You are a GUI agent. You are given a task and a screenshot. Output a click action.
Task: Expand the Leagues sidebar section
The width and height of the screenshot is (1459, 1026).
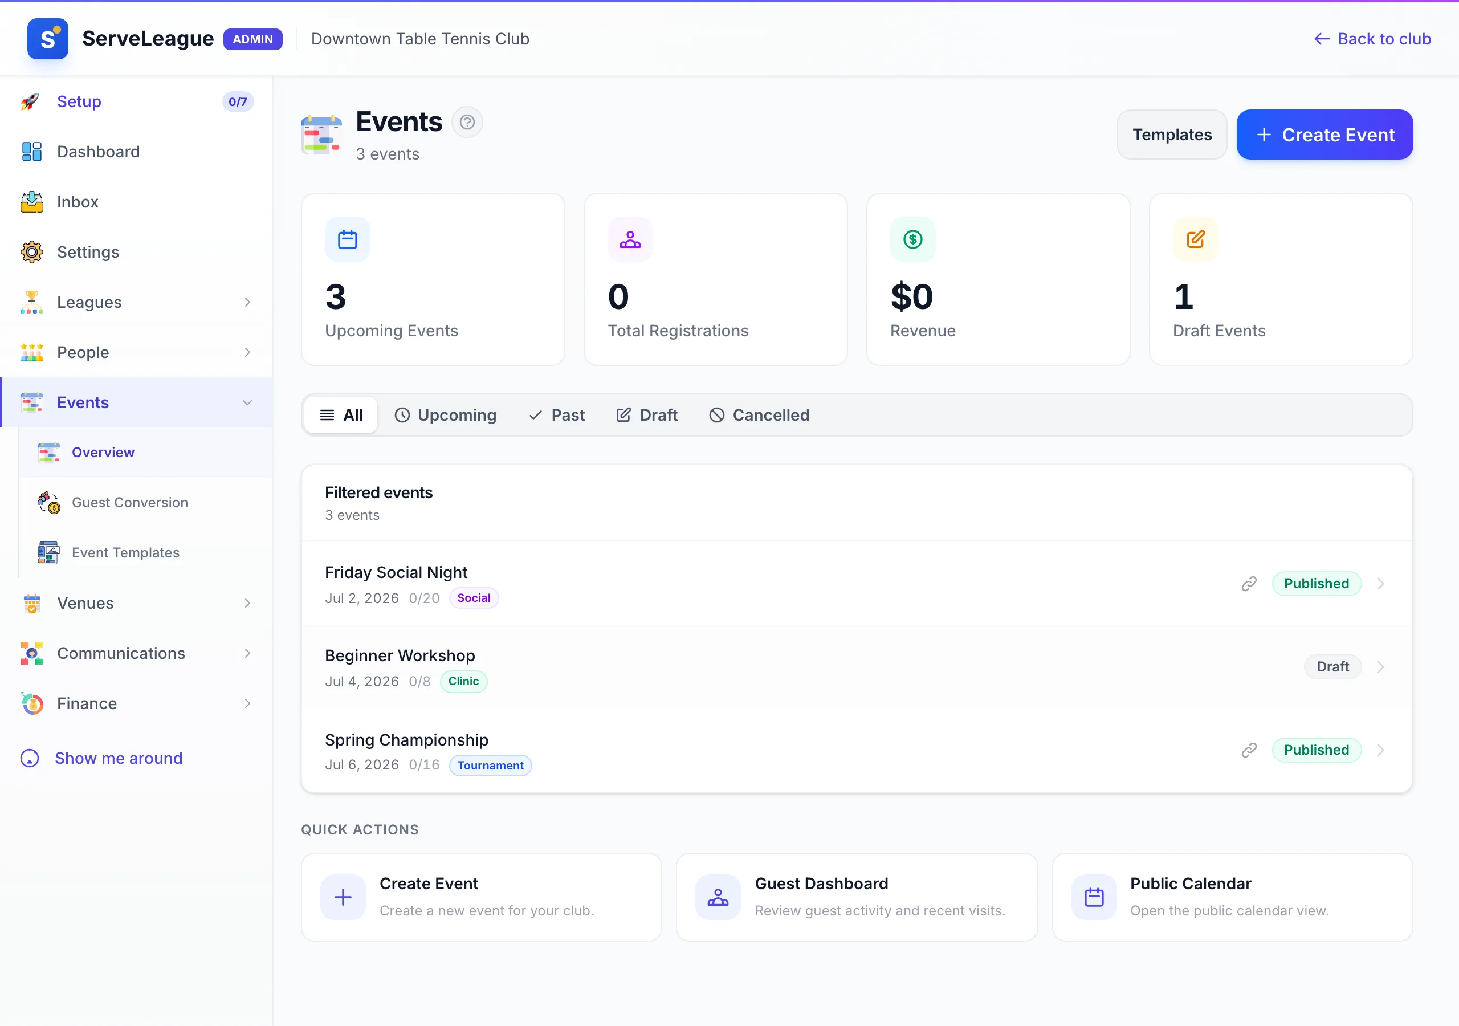coord(247,303)
